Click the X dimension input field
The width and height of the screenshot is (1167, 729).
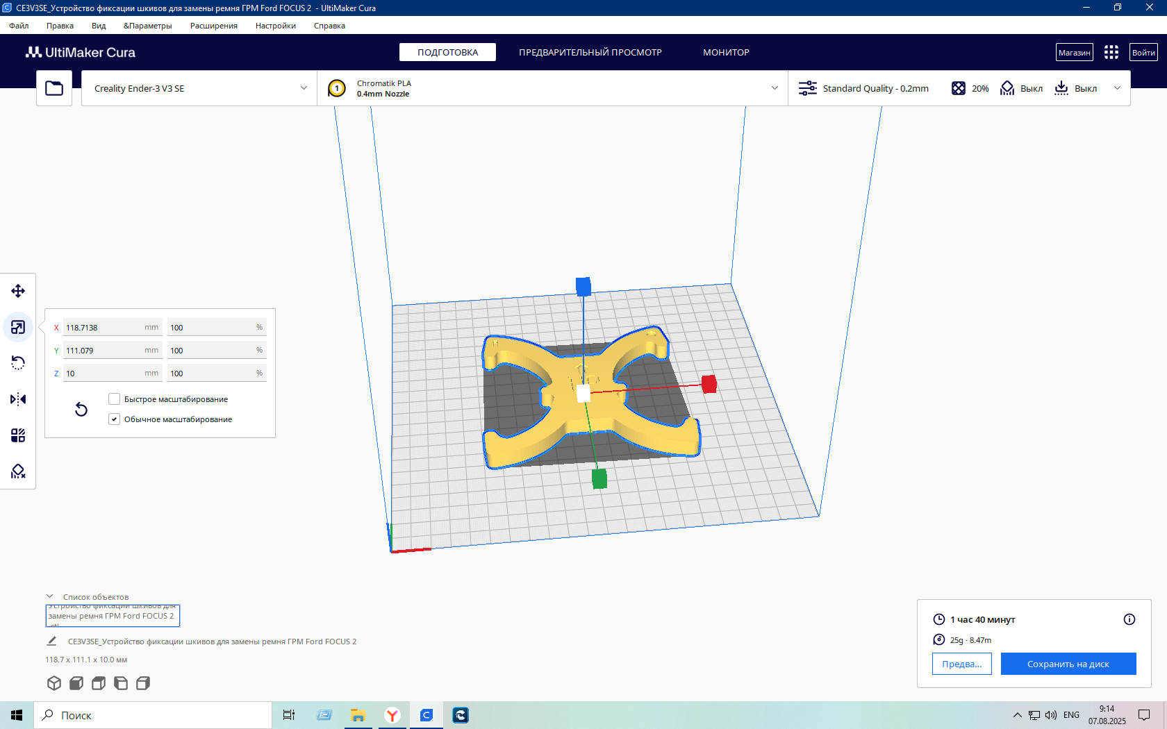point(113,328)
